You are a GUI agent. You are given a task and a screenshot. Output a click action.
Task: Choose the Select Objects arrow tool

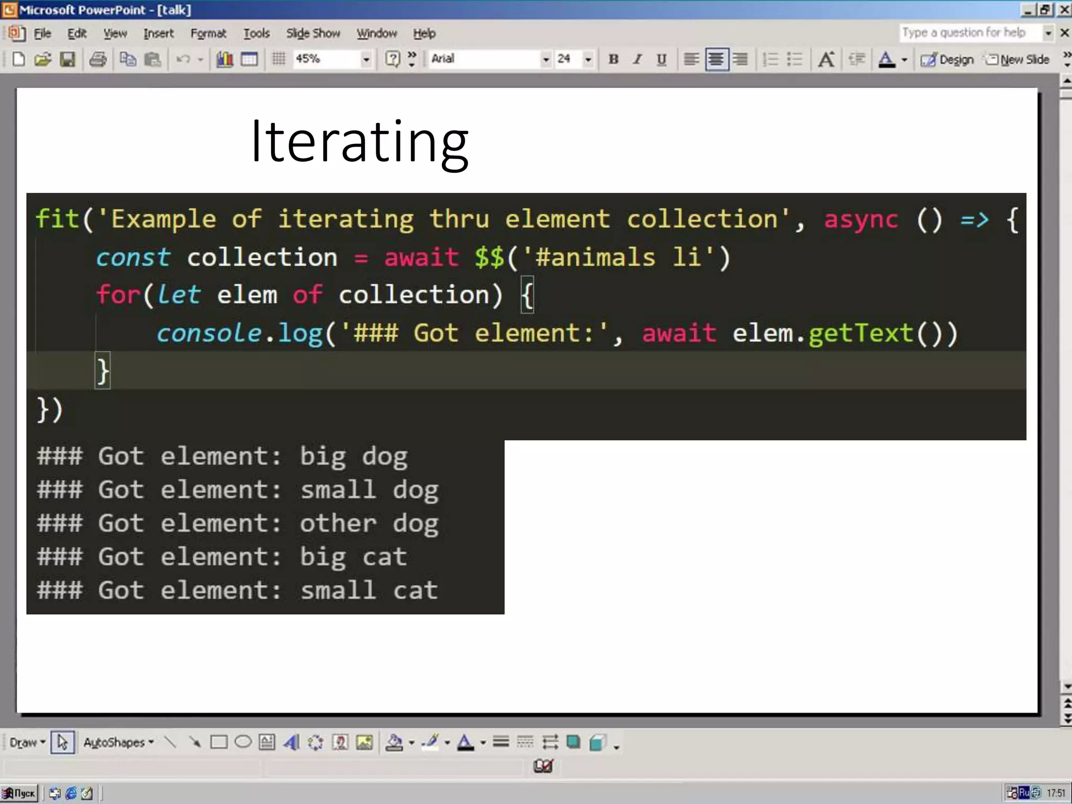(62, 742)
